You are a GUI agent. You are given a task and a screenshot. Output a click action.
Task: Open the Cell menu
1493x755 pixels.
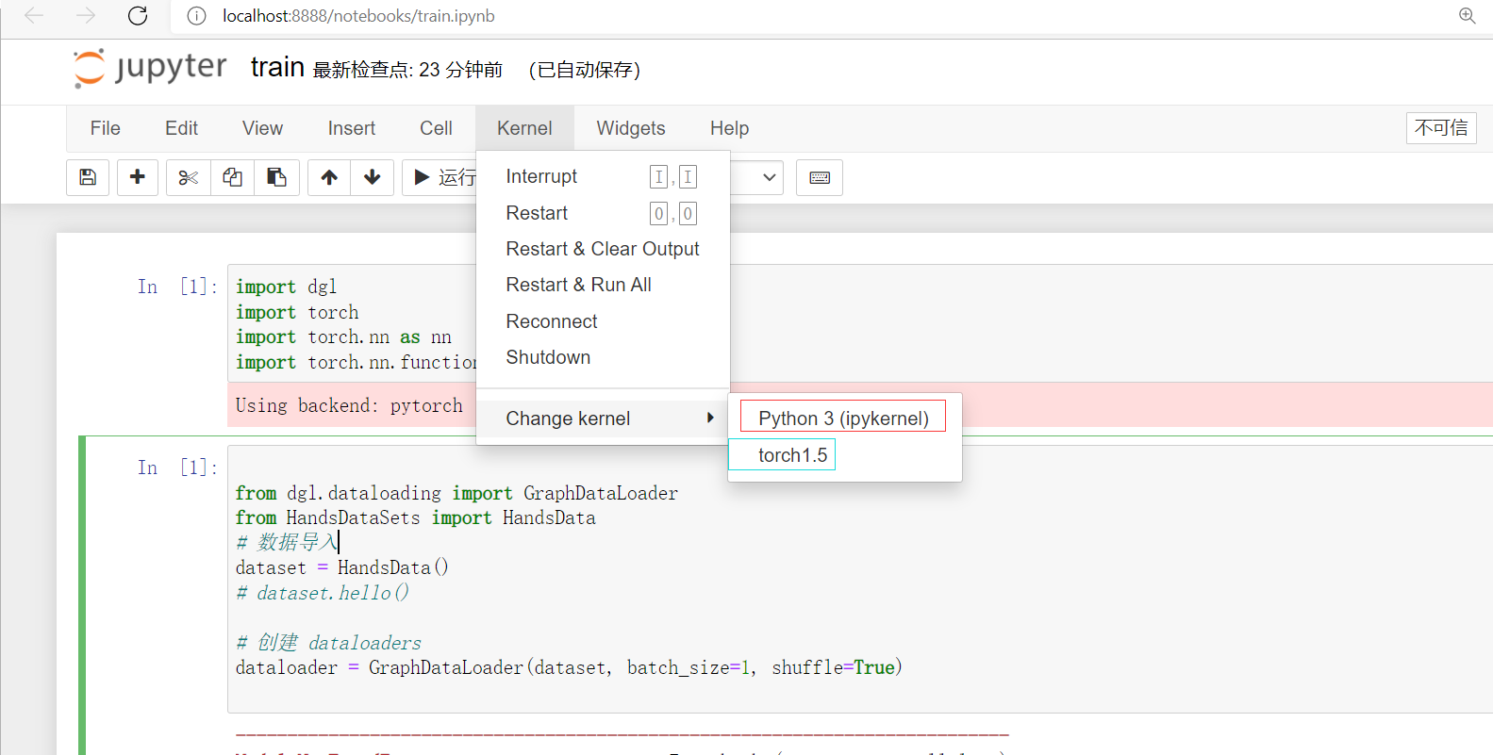pos(436,128)
